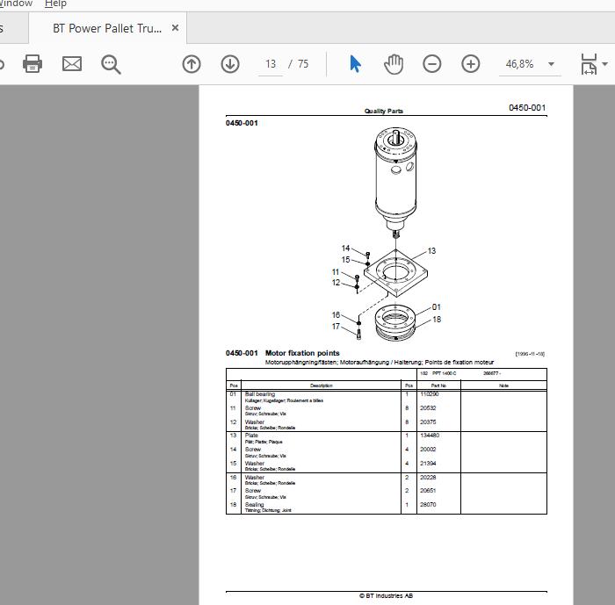
Task: Click the 46,8% zoom value field
Action: point(520,64)
